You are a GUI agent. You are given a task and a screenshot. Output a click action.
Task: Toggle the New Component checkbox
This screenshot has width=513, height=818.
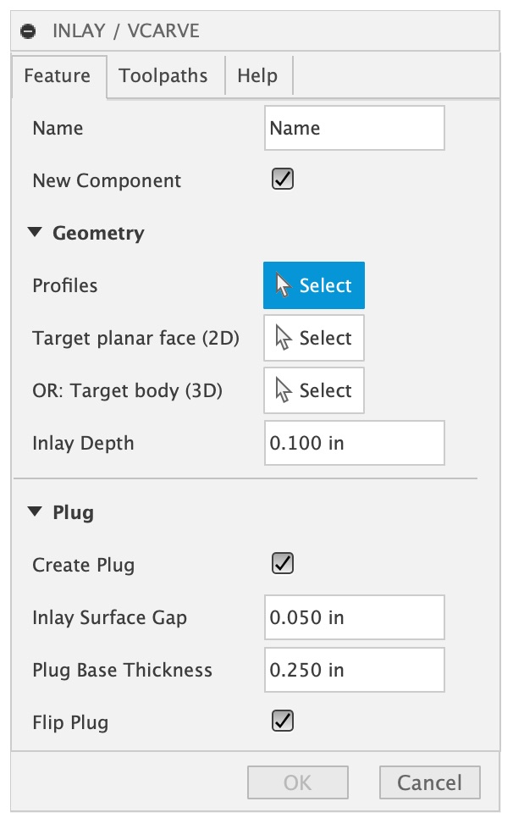tap(282, 180)
